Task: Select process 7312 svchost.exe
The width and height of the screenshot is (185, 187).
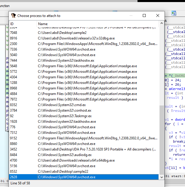Action: (x=84, y=132)
